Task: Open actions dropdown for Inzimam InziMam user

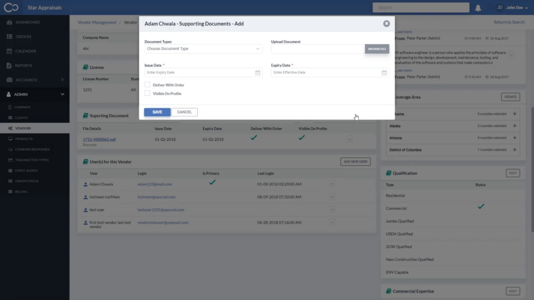Action: [x=332, y=197]
